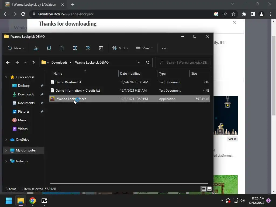
Task: Click the Paste icon in Explorer toolbar
Action: pyautogui.click(x=62, y=48)
